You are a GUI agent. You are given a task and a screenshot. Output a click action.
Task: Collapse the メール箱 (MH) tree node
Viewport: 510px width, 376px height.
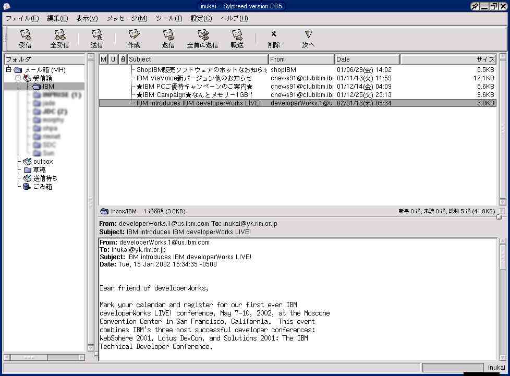[9, 69]
